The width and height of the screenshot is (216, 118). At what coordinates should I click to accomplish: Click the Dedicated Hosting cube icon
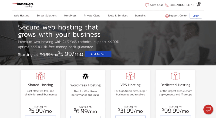175,76
